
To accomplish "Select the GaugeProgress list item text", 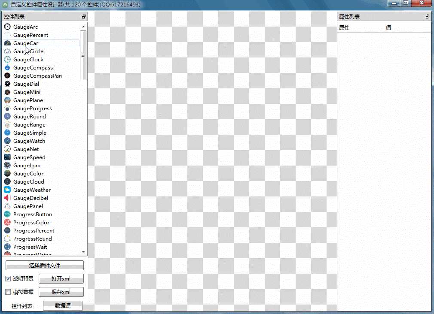I will (33, 109).
